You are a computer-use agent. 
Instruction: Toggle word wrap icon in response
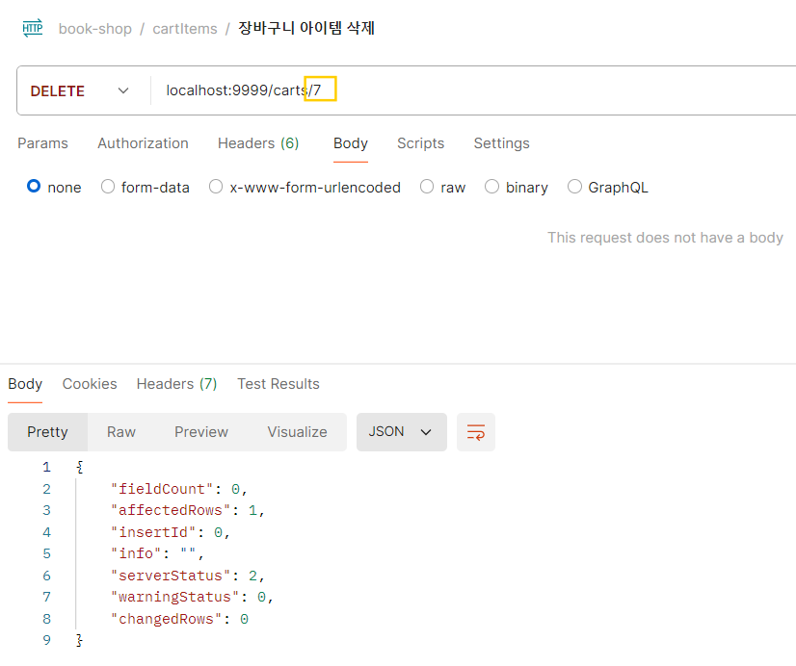(x=476, y=432)
